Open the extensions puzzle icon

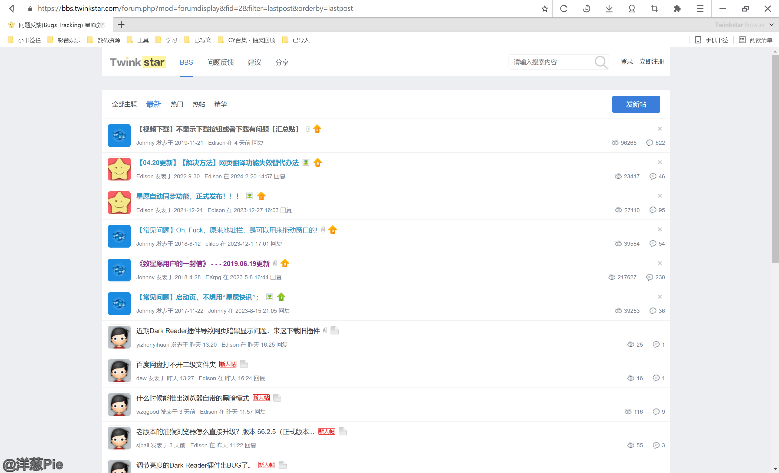point(677,9)
